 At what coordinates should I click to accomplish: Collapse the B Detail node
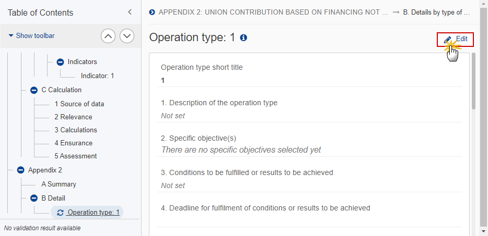(x=34, y=198)
